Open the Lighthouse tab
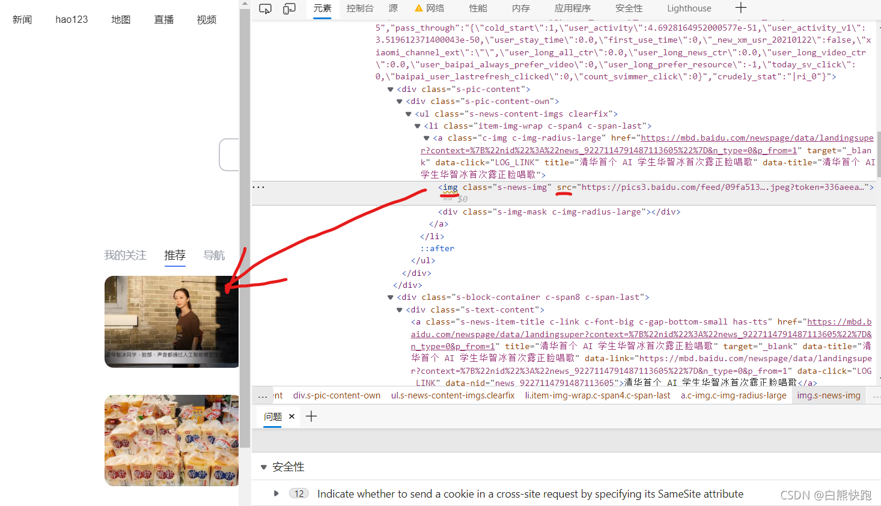Image resolution: width=881 pixels, height=506 pixels. 689,8
